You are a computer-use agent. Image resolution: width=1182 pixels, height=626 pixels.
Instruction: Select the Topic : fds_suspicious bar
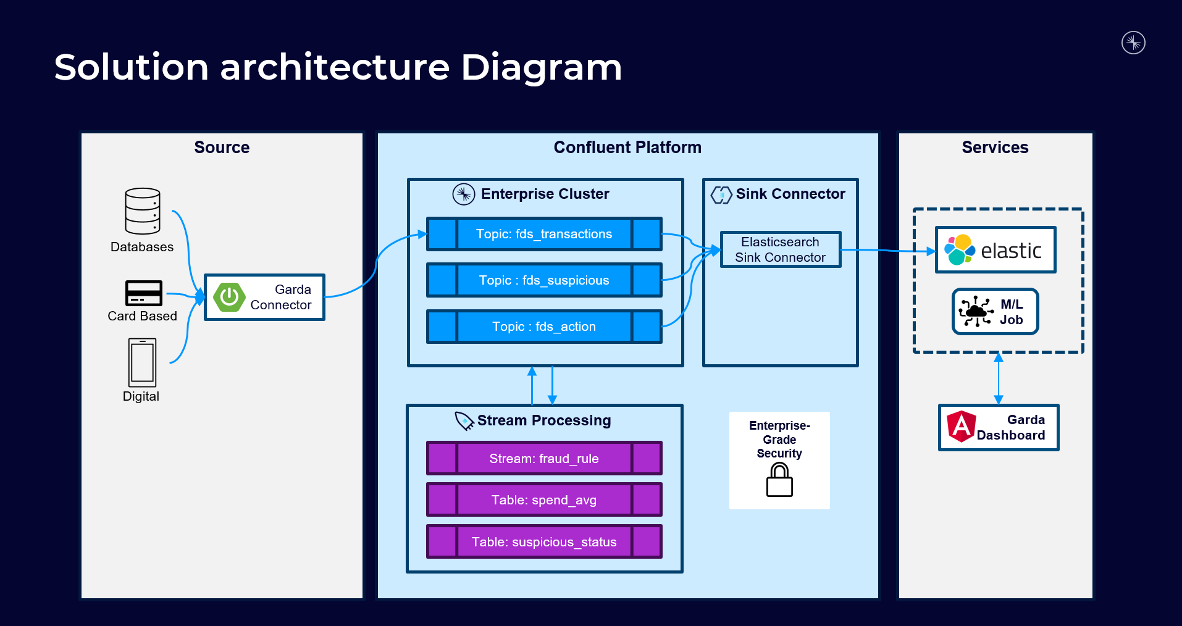544,280
